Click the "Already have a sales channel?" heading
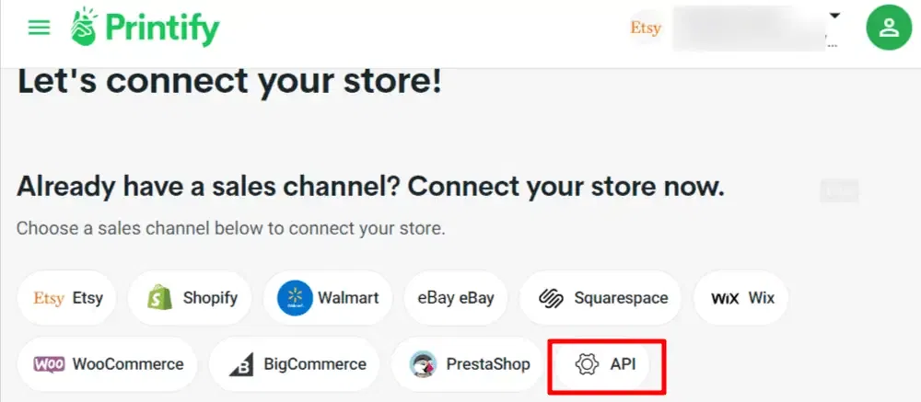 point(370,187)
